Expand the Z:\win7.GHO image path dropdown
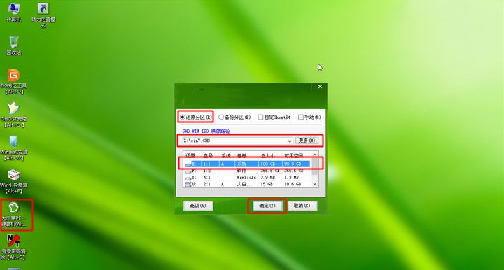Viewport: 504px width, 270px height. pyautogui.click(x=290, y=141)
